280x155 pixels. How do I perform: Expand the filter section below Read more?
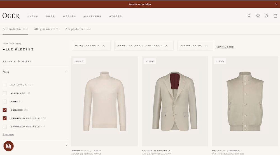(66, 145)
